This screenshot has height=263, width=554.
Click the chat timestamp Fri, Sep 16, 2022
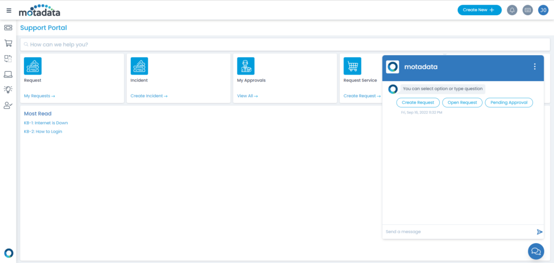421,112
